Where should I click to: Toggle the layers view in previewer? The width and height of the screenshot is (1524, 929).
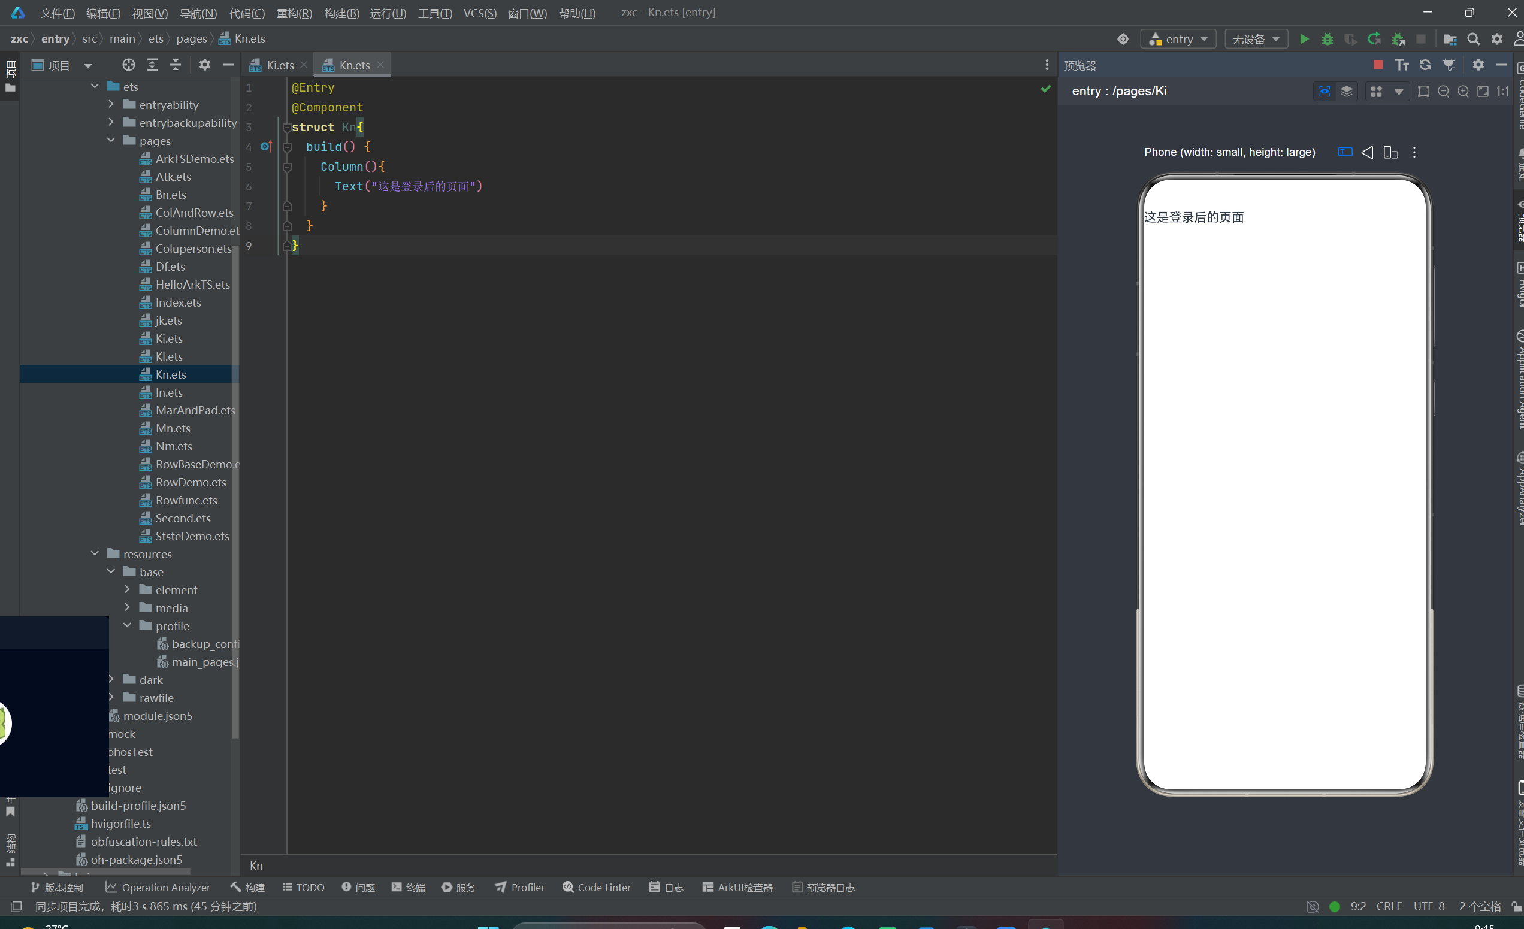click(x=1347, y=92)
